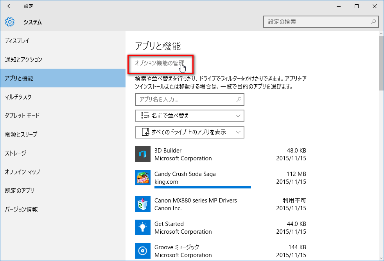This screenshot has width=384, height=261.
Task: Open 電源とスリープ settings page
Action: pyautogui.click(x=63, y=134)
